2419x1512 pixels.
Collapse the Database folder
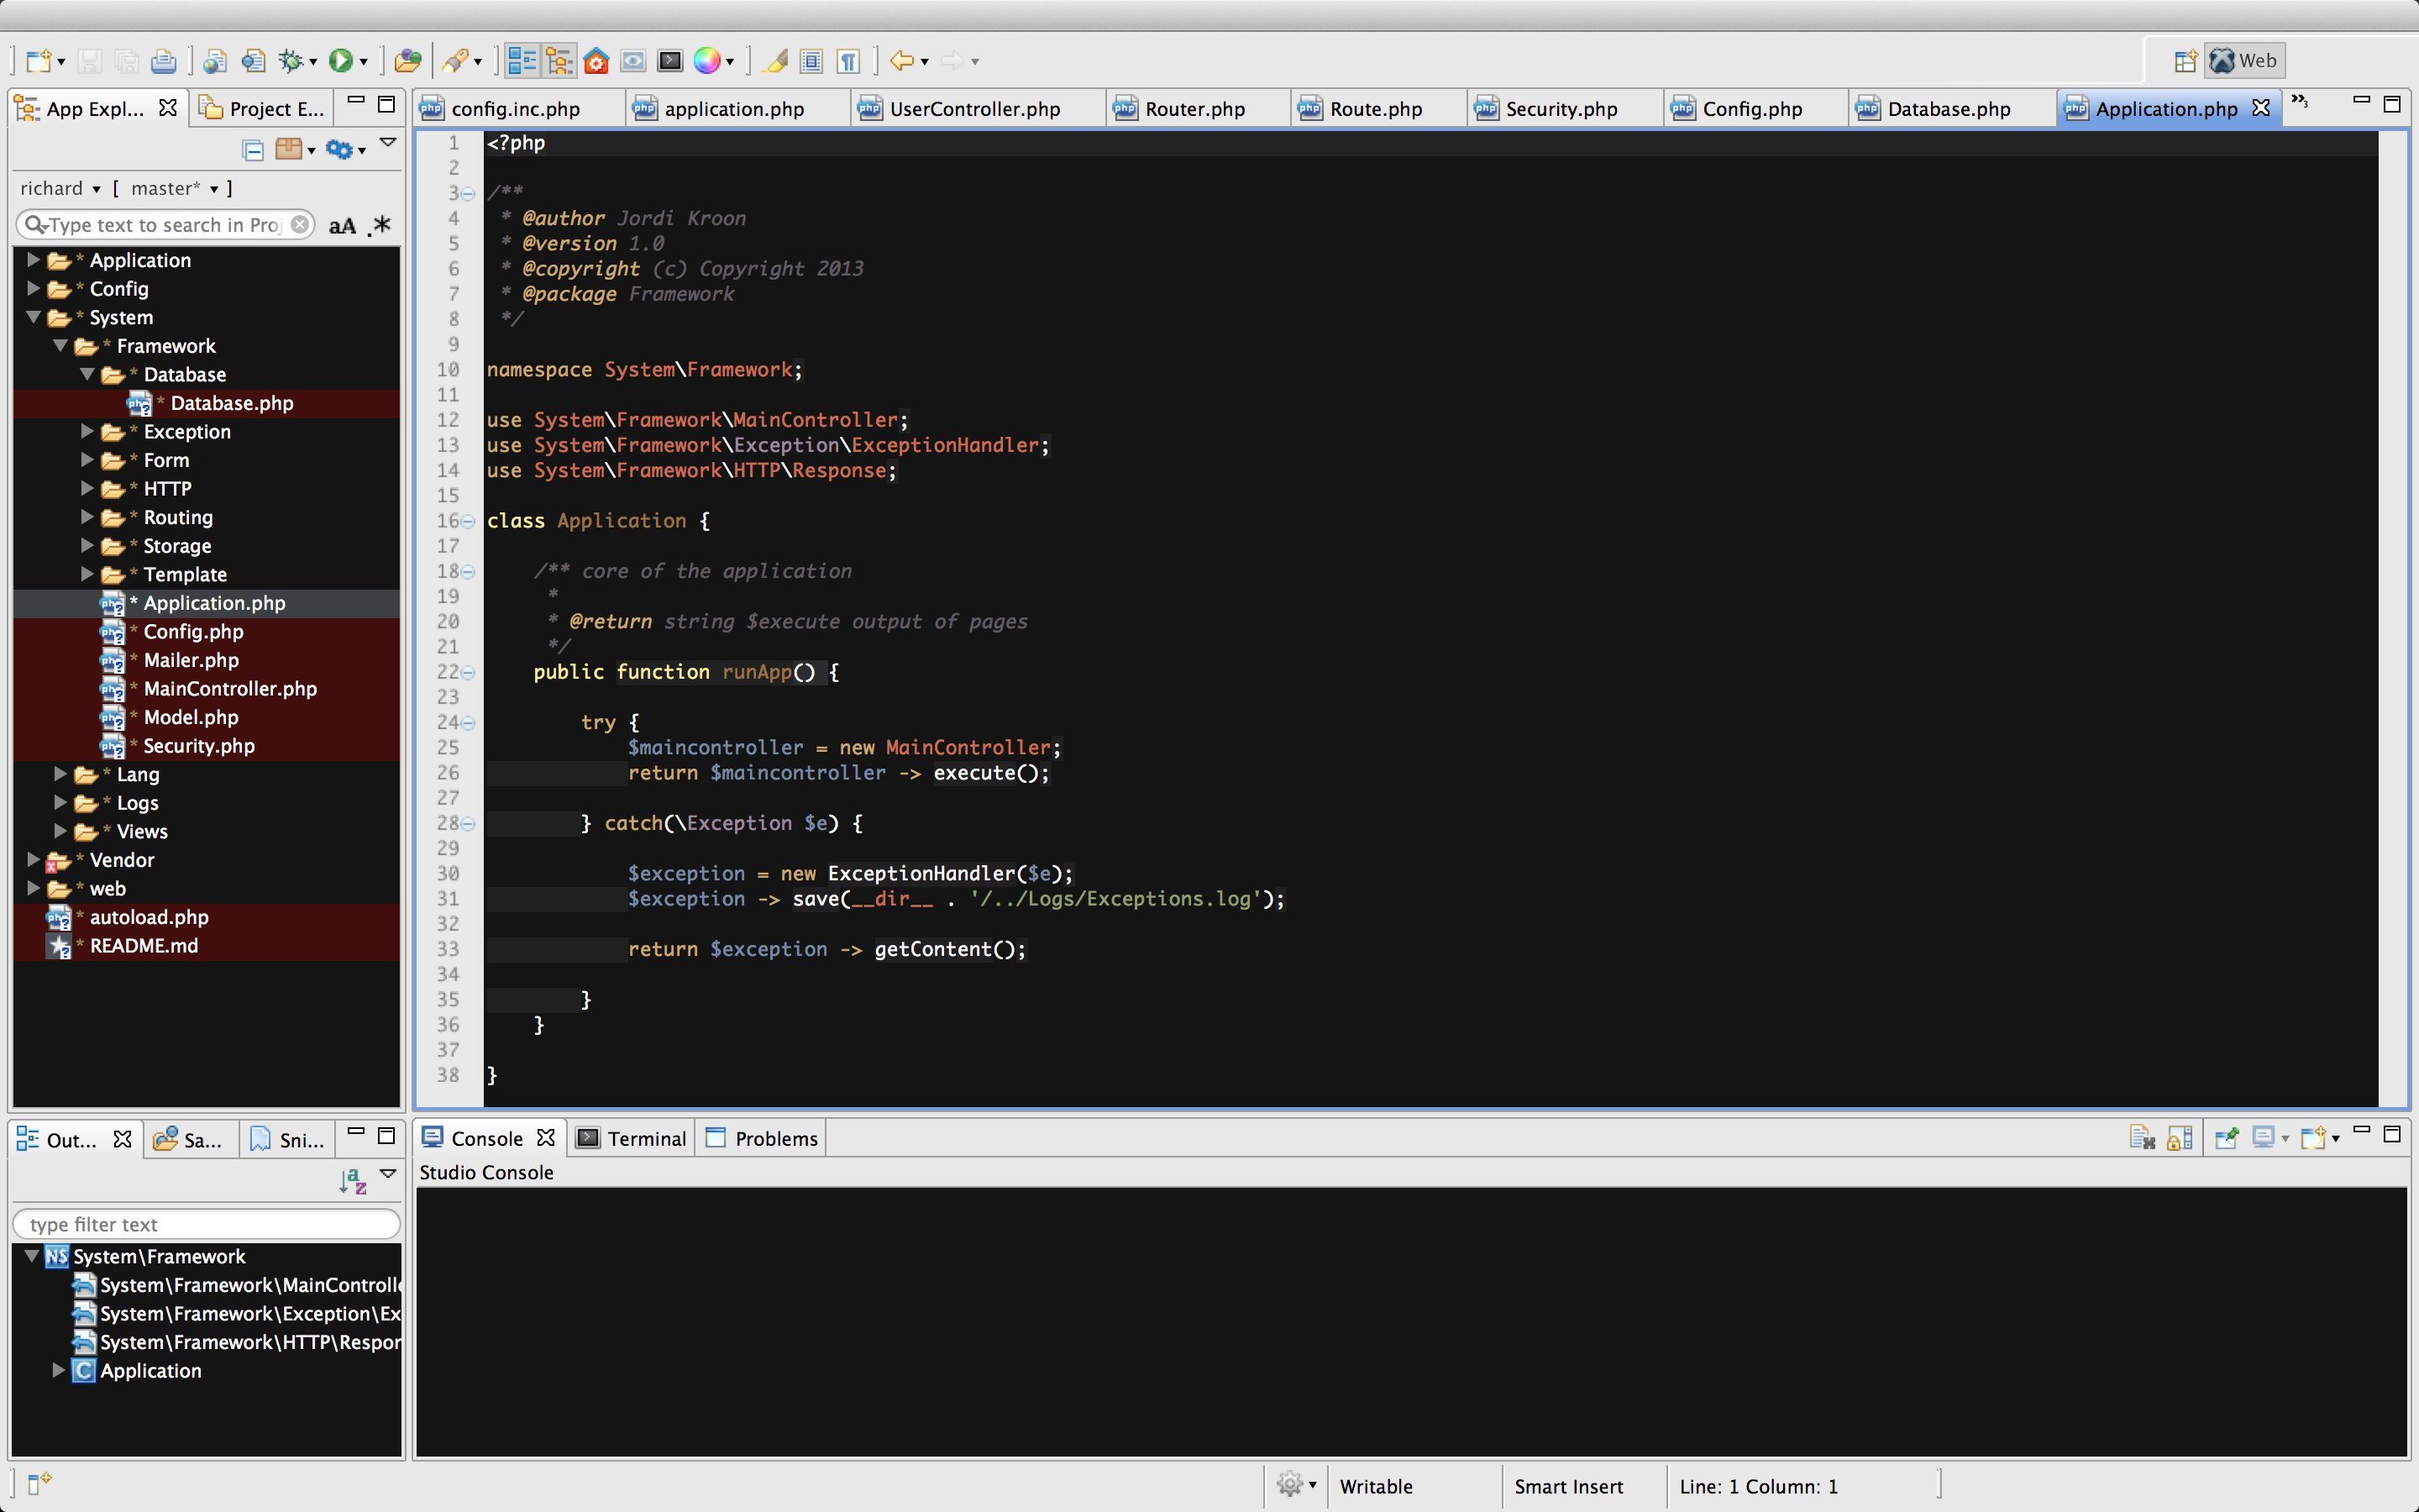(87, 374)
